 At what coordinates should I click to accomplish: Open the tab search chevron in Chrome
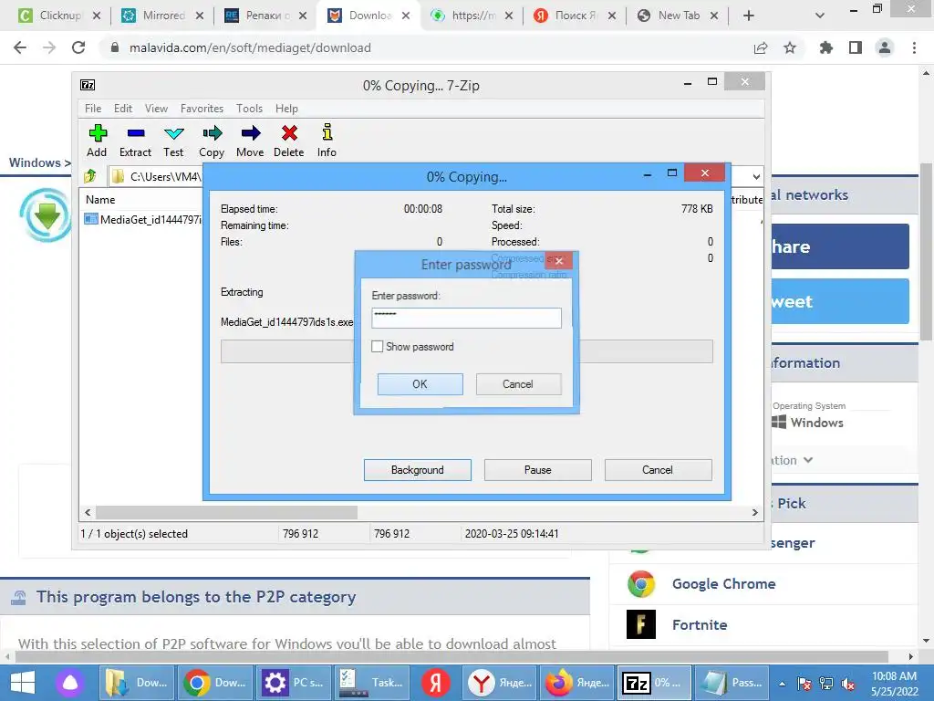(x=820, y=16)
